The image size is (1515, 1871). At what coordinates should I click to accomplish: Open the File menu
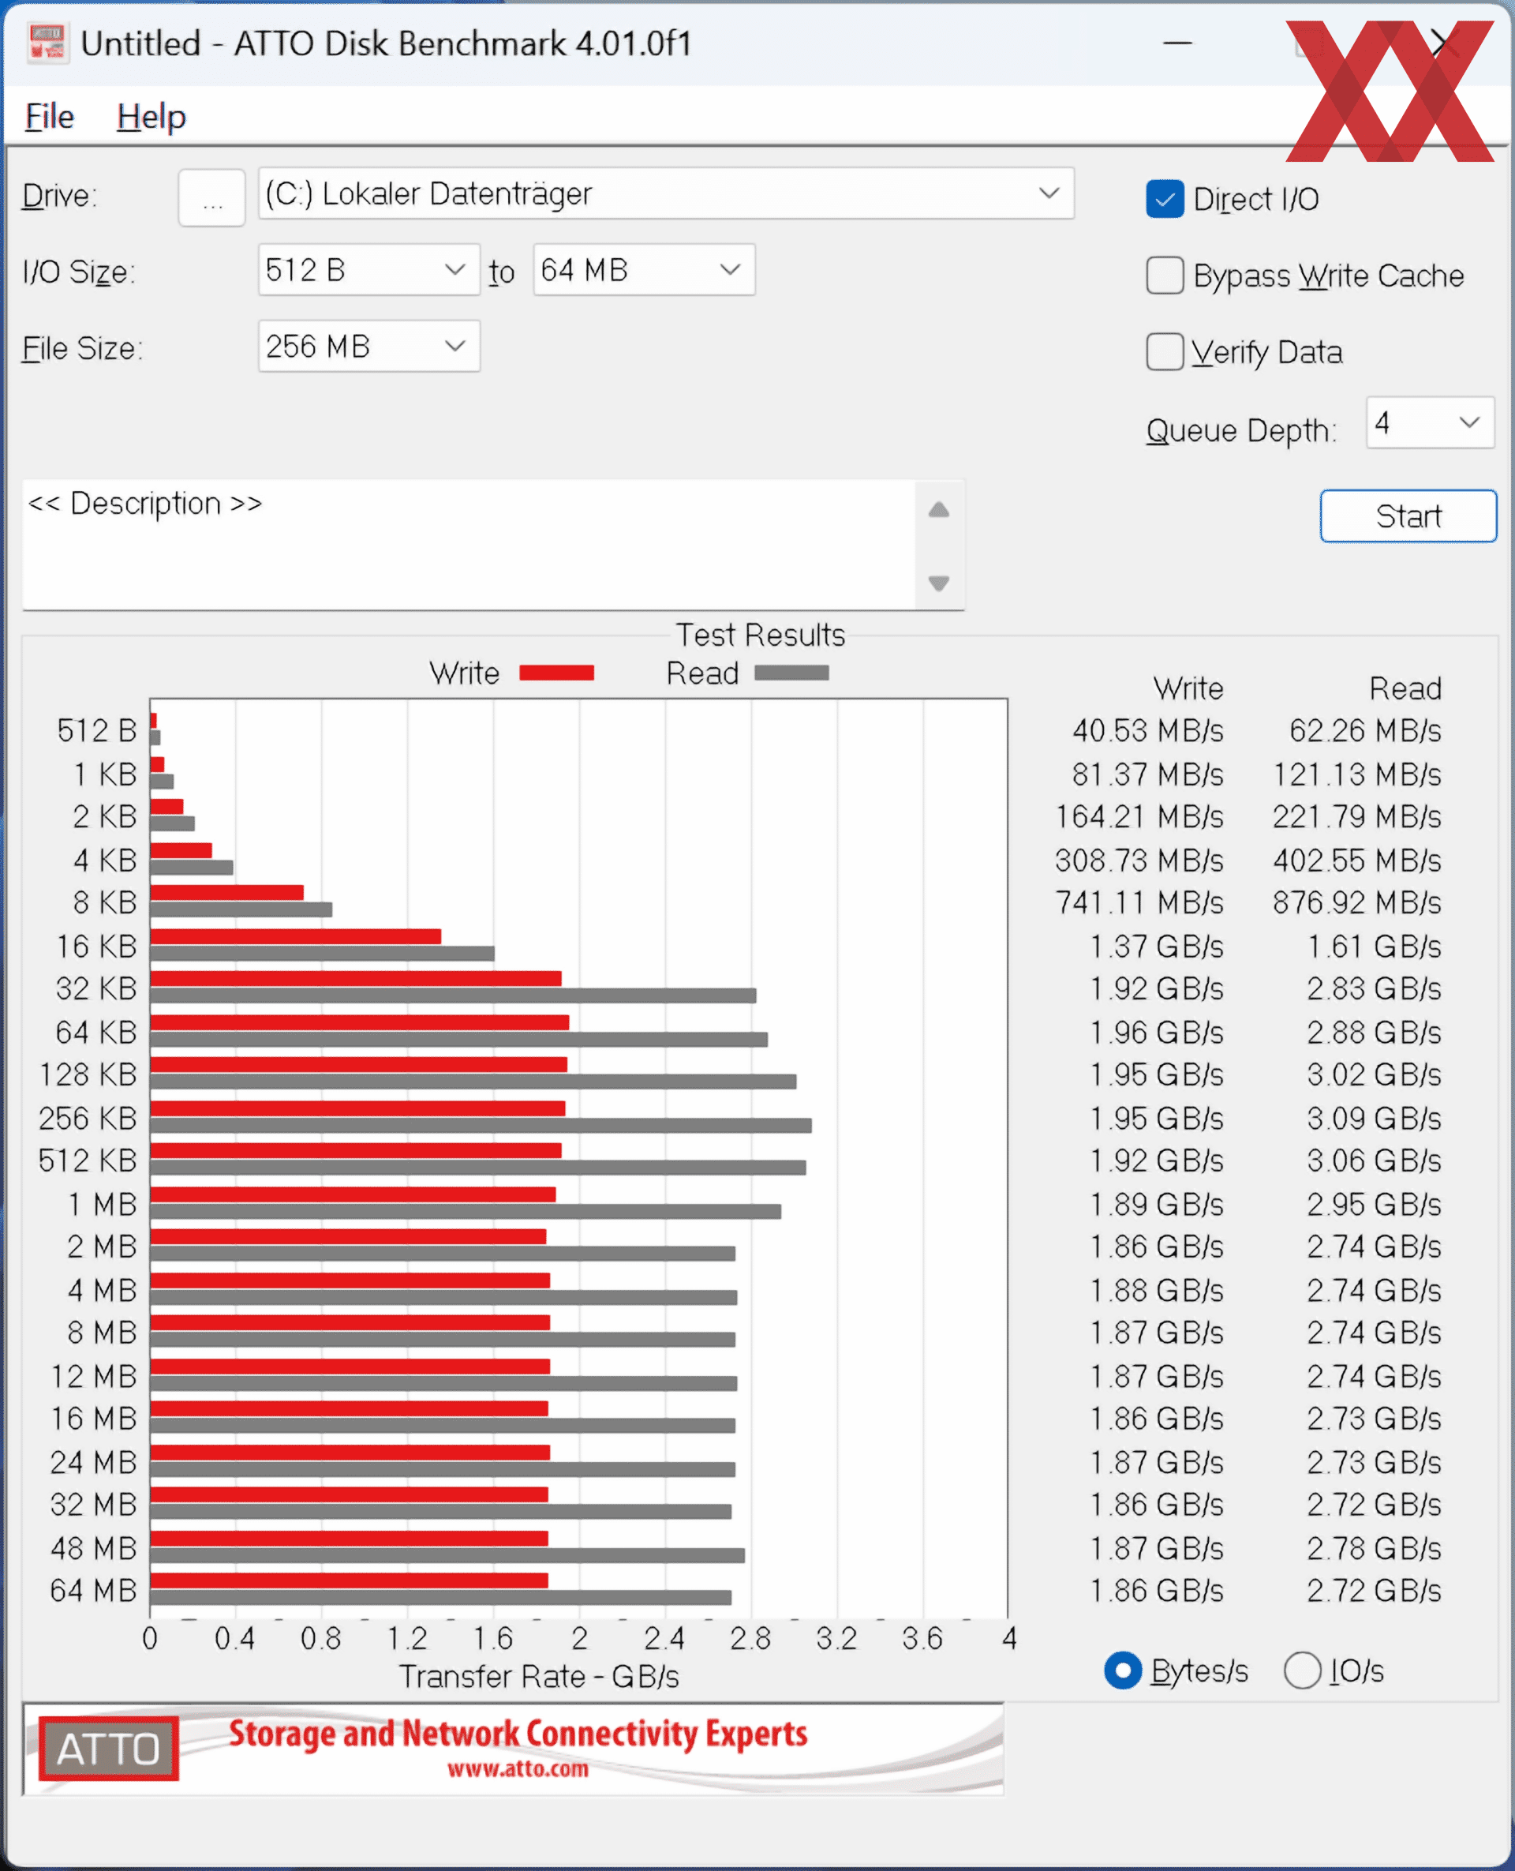point(50,116)
